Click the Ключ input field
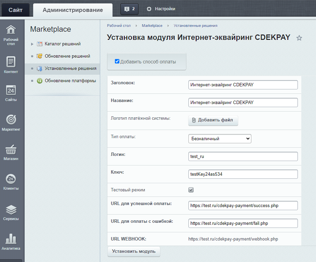Viewport: 316px width, 262px height. [x=243, y=174]
